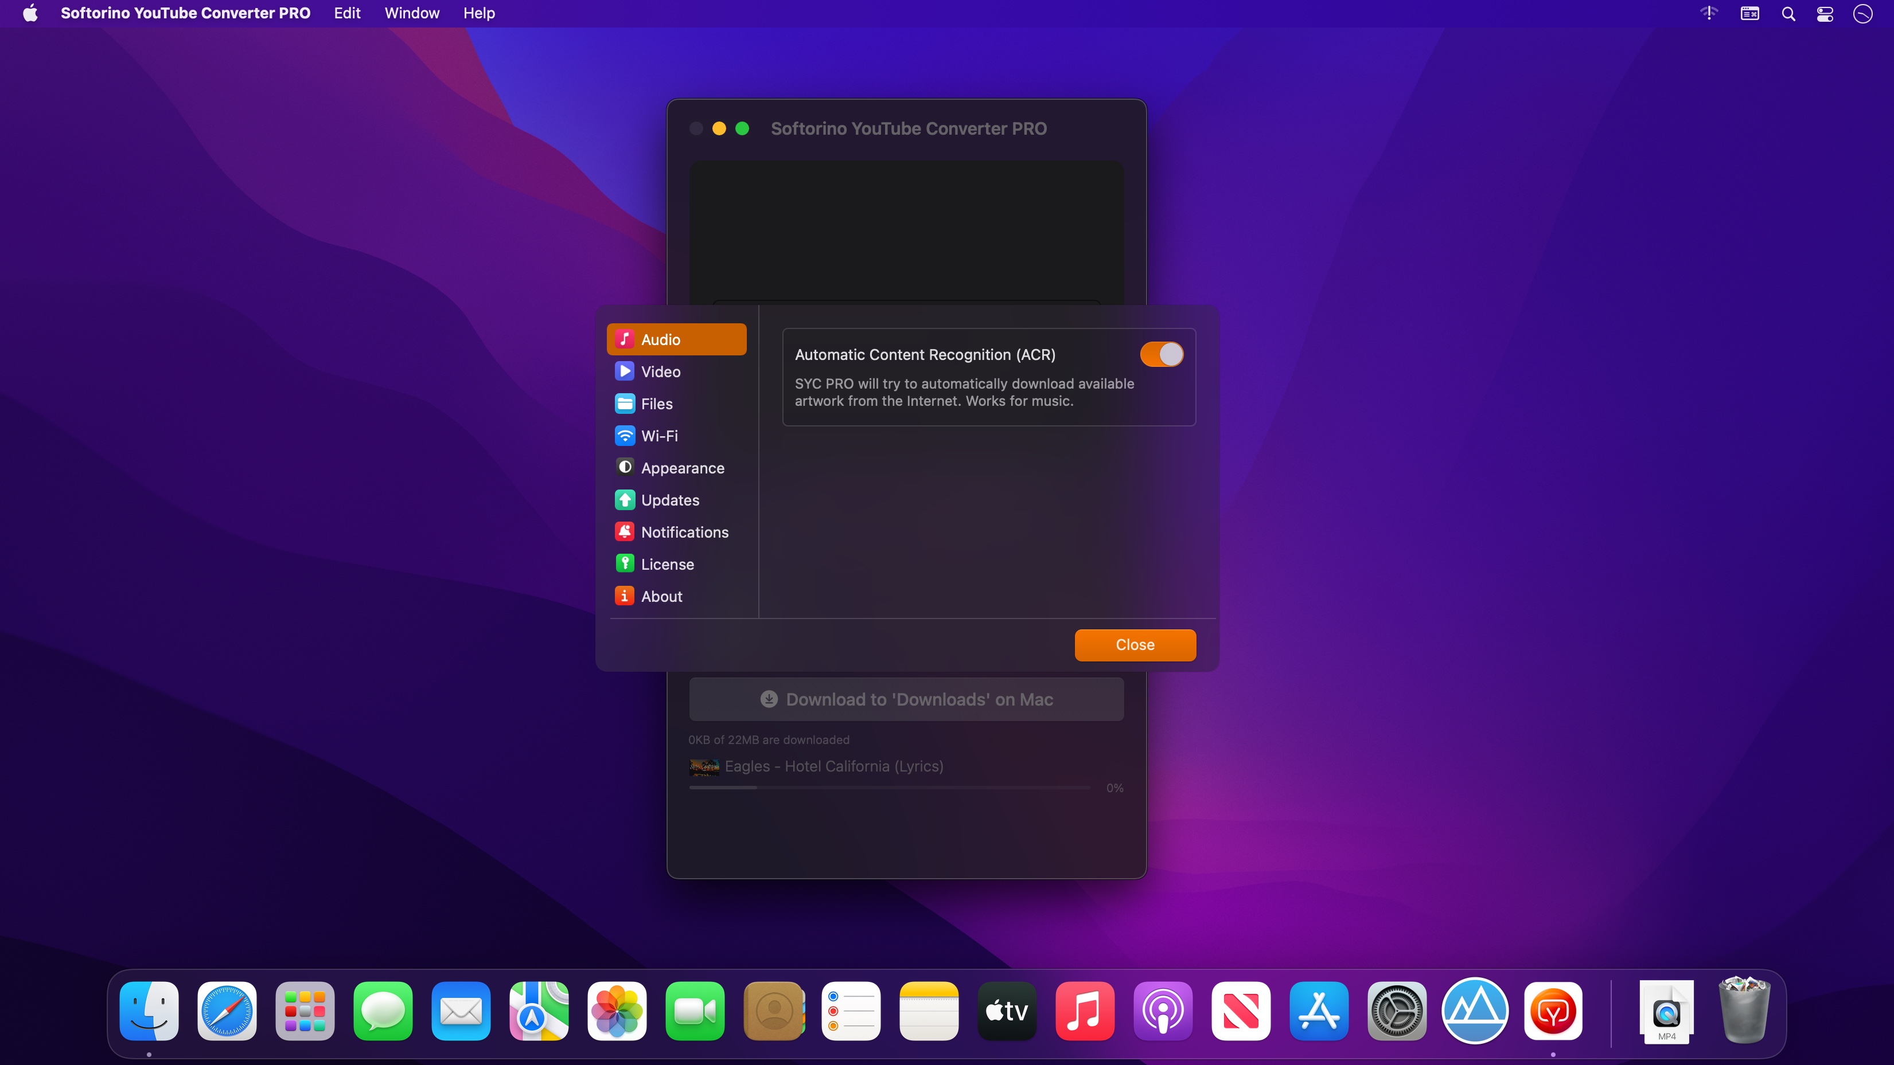
Task: Open the Audio settings section
Action: tap(676, 339)
